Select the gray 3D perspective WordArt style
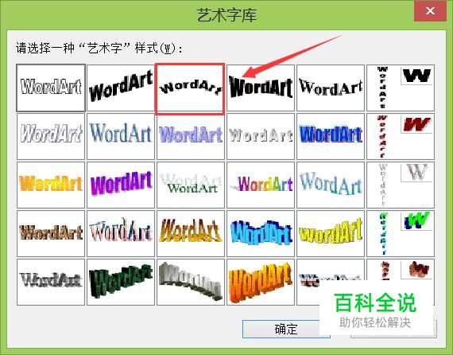The width and height of the screenshot is (453, 355). click(x=191, y=283)
